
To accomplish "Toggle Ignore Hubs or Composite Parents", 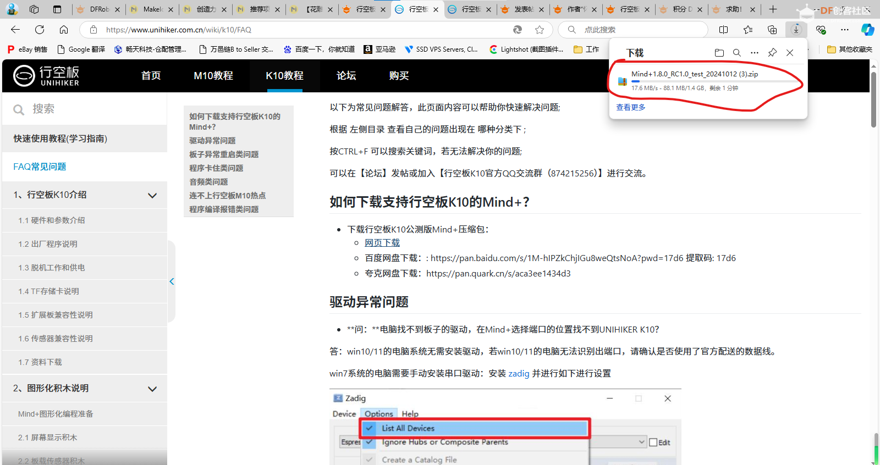I will (445, 442).
